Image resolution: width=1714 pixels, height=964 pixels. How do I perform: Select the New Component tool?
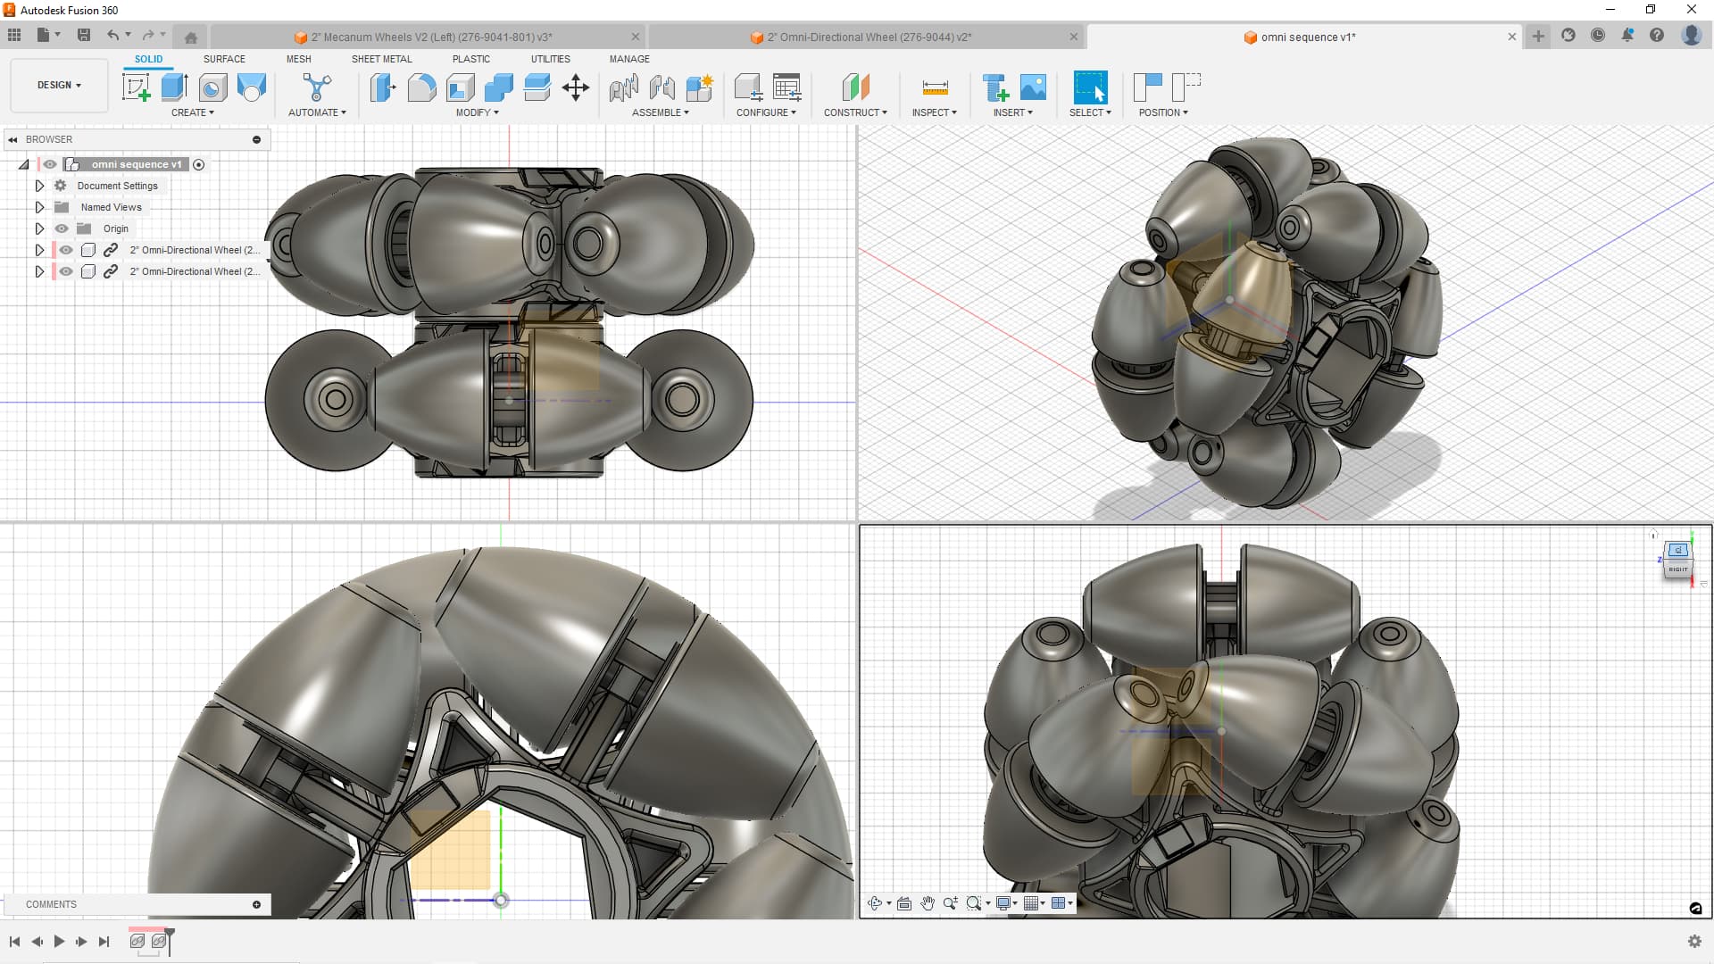click(700, 87)
